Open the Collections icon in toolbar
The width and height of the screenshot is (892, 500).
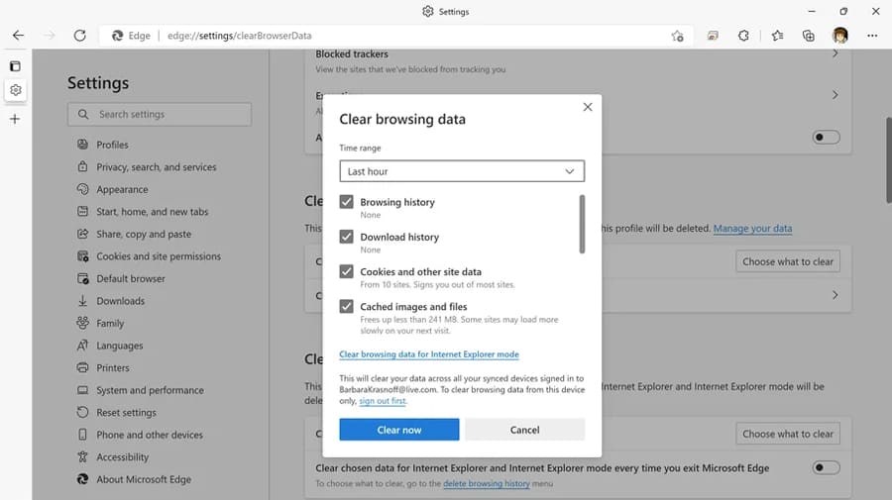pyautogui.click(x=809, y=36)
